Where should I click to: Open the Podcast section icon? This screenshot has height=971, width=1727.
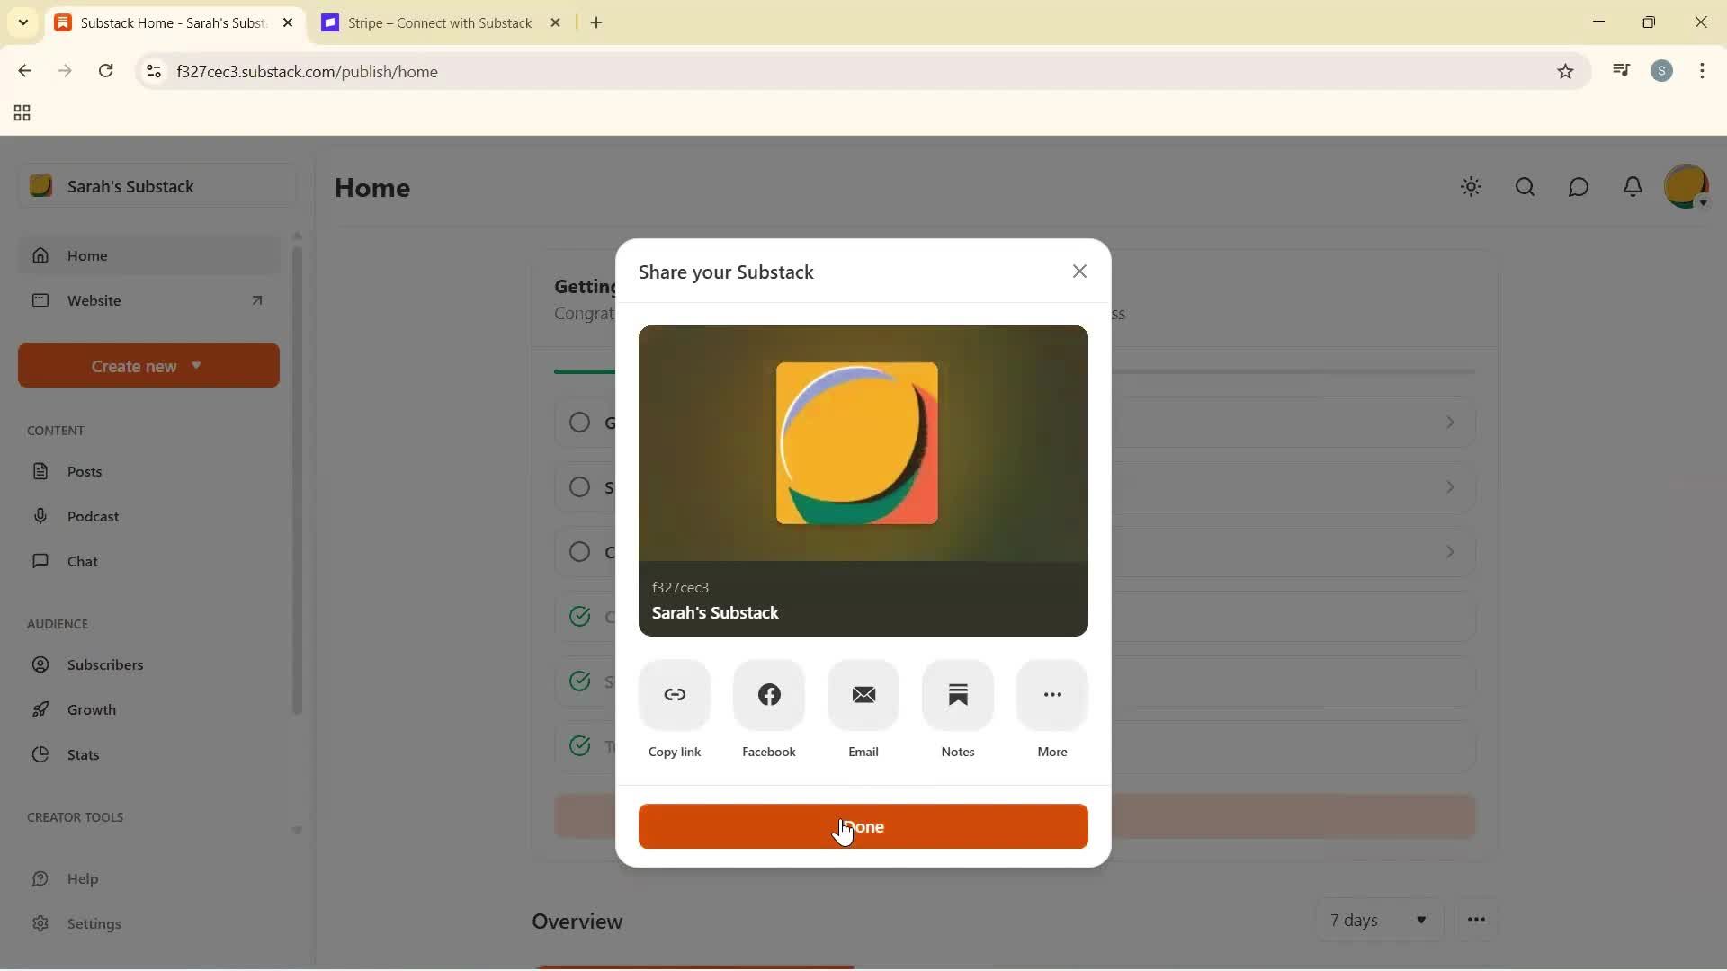pyautogui.click(x=41, y=516)
